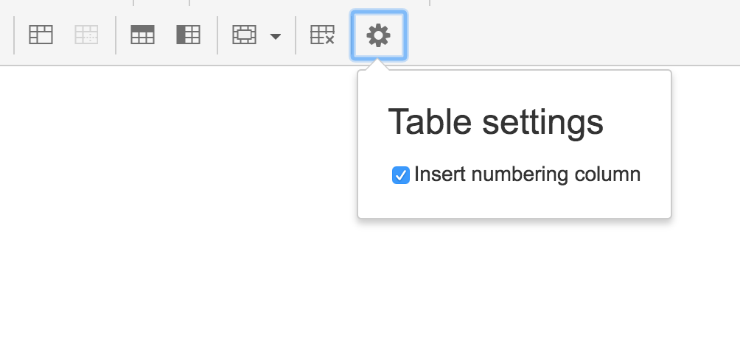Click the popup's pointer arrow under the gear
Viewport: 740px width, 343px height.
point(377,65)
